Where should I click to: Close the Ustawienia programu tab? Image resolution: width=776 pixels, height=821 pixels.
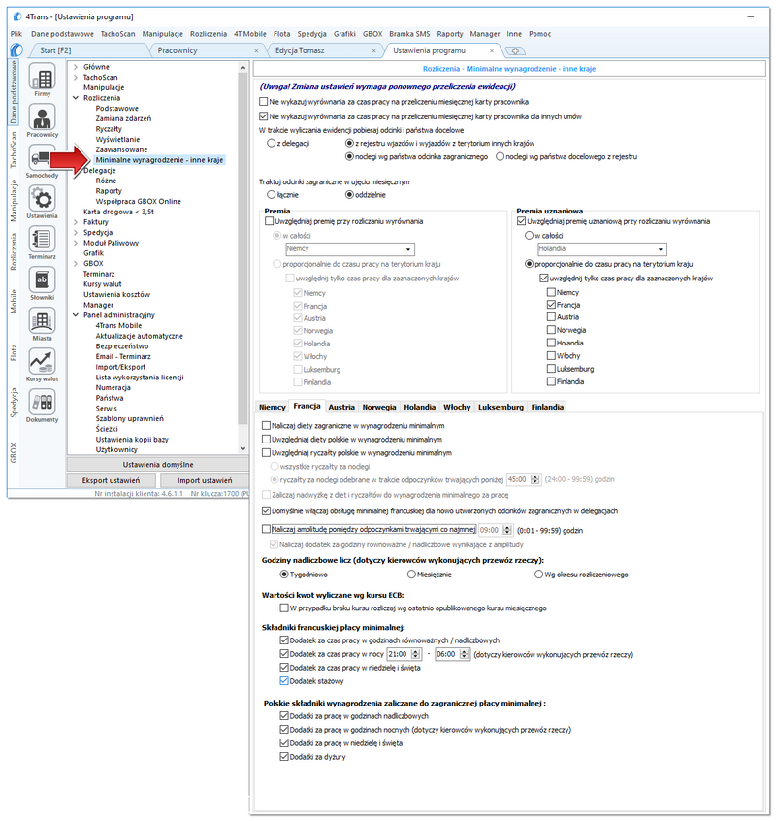492,50
